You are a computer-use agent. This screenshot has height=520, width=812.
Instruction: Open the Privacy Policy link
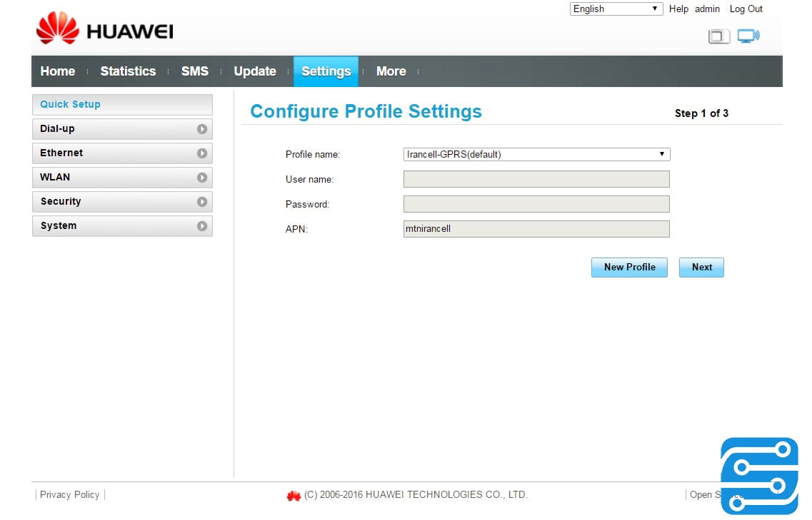[70, 495]
